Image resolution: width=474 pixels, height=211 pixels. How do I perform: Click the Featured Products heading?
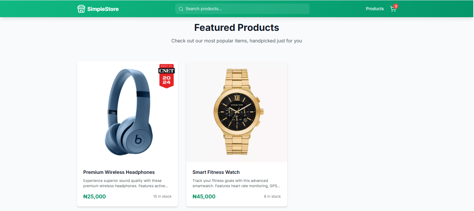pyautogui.click(x=236, y=27)
